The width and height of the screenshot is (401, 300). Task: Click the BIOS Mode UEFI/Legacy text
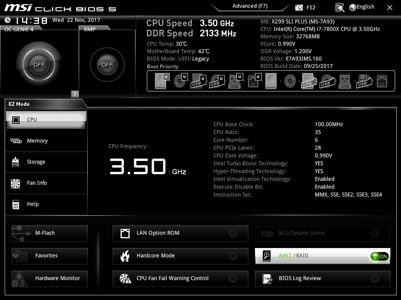178,59
